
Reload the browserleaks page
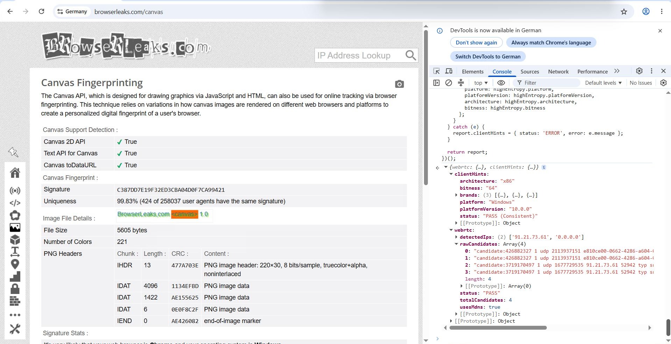(x=41, y=12)
